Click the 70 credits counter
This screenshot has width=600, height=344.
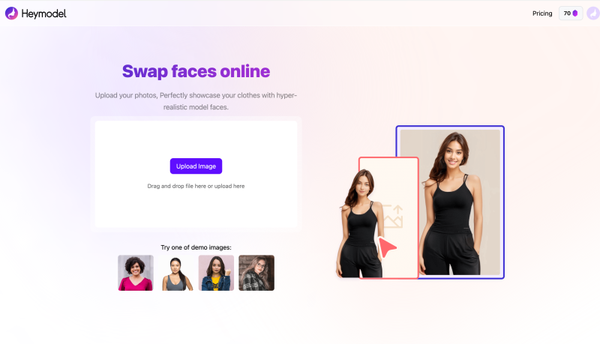click(571, 13)
